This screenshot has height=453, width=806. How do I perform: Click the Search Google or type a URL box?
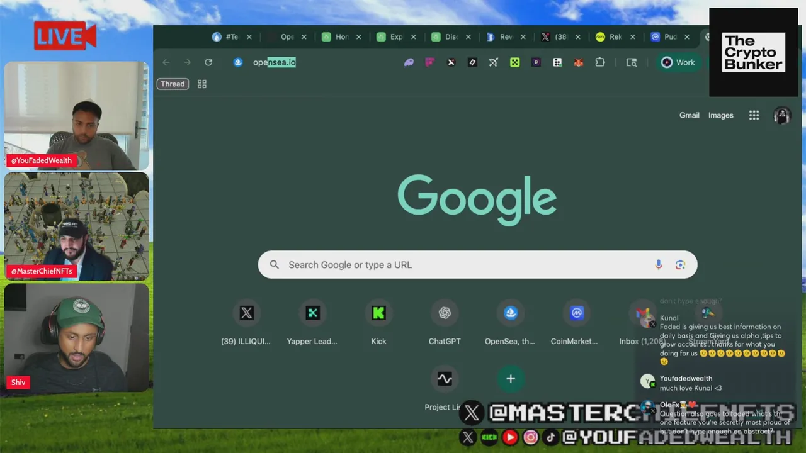[x=478, y=265]
